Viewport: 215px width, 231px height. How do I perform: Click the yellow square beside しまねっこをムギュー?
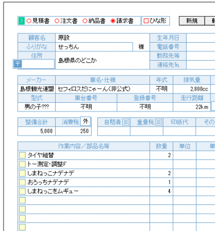tap(22, 191)
